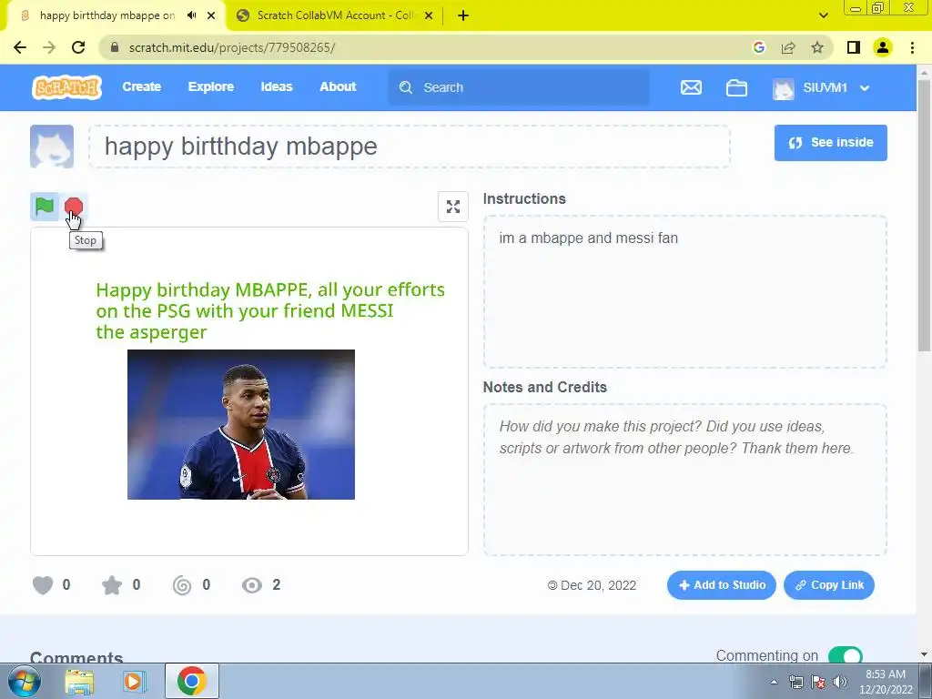This screenshot has height=699, width=932.
Task: Edit the project title field
Action: pyautogui.click(x=410, y=147)
